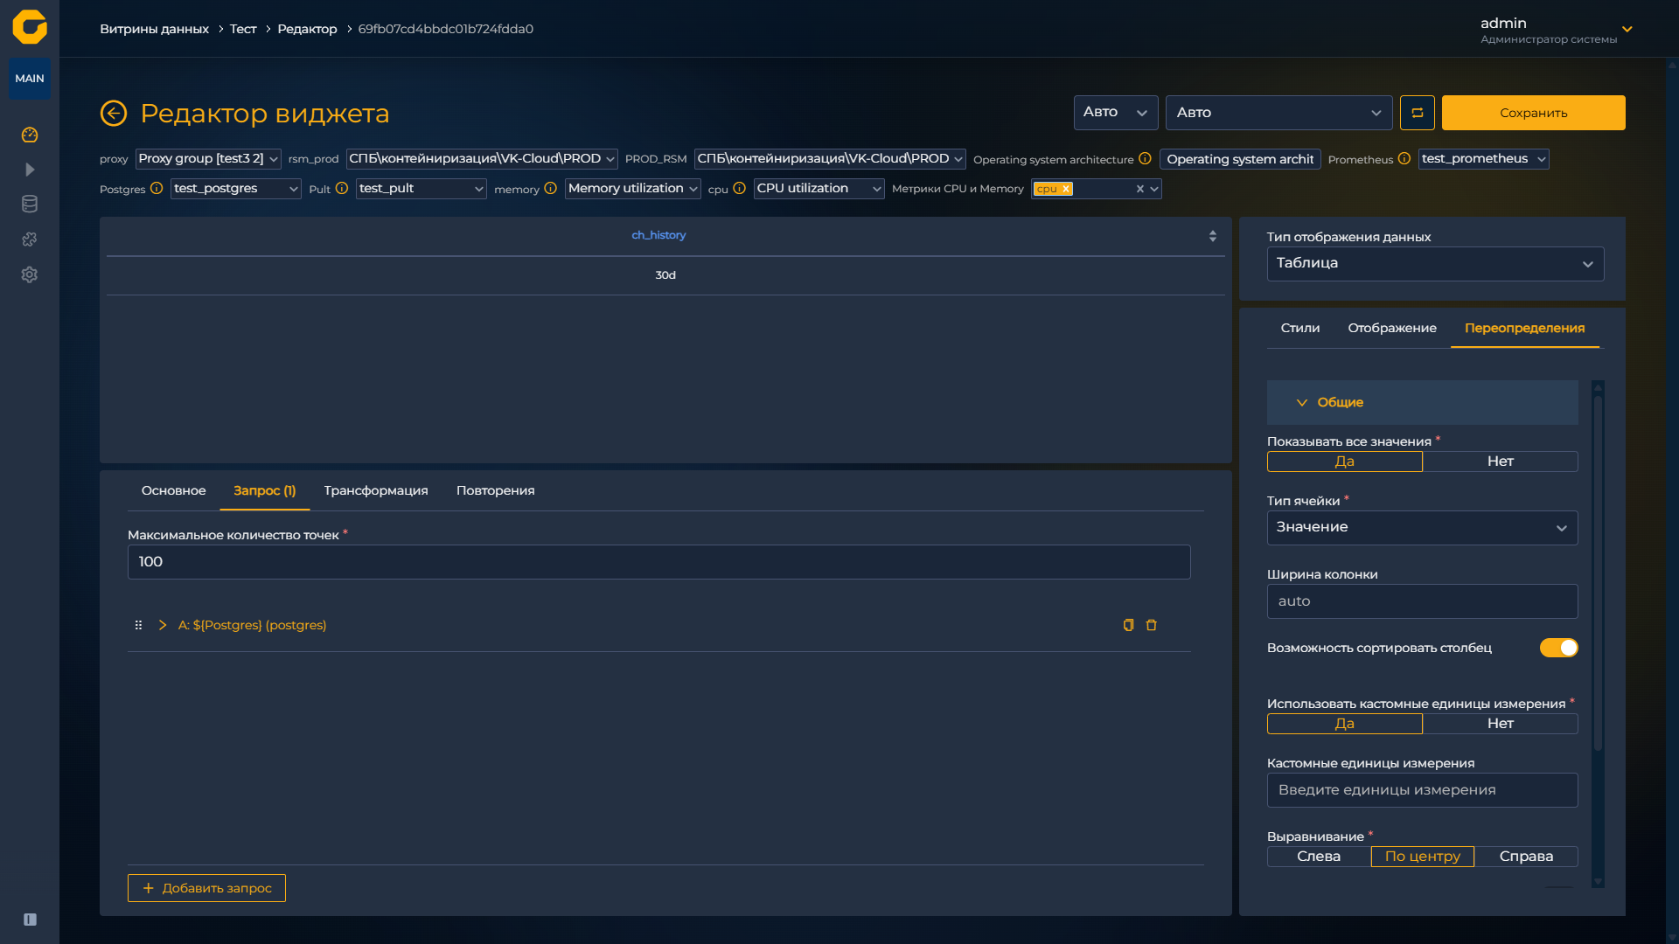This screenshot has height=944, width=1679.
Task: Click Добавить запрос button
Action: click(x=206, y=888)
